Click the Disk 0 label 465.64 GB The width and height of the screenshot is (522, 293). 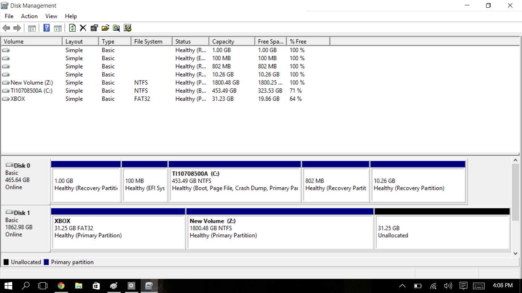[17, 180]
